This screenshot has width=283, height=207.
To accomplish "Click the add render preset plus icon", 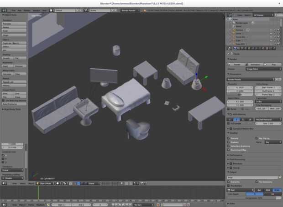I will (x=277, y=79).
